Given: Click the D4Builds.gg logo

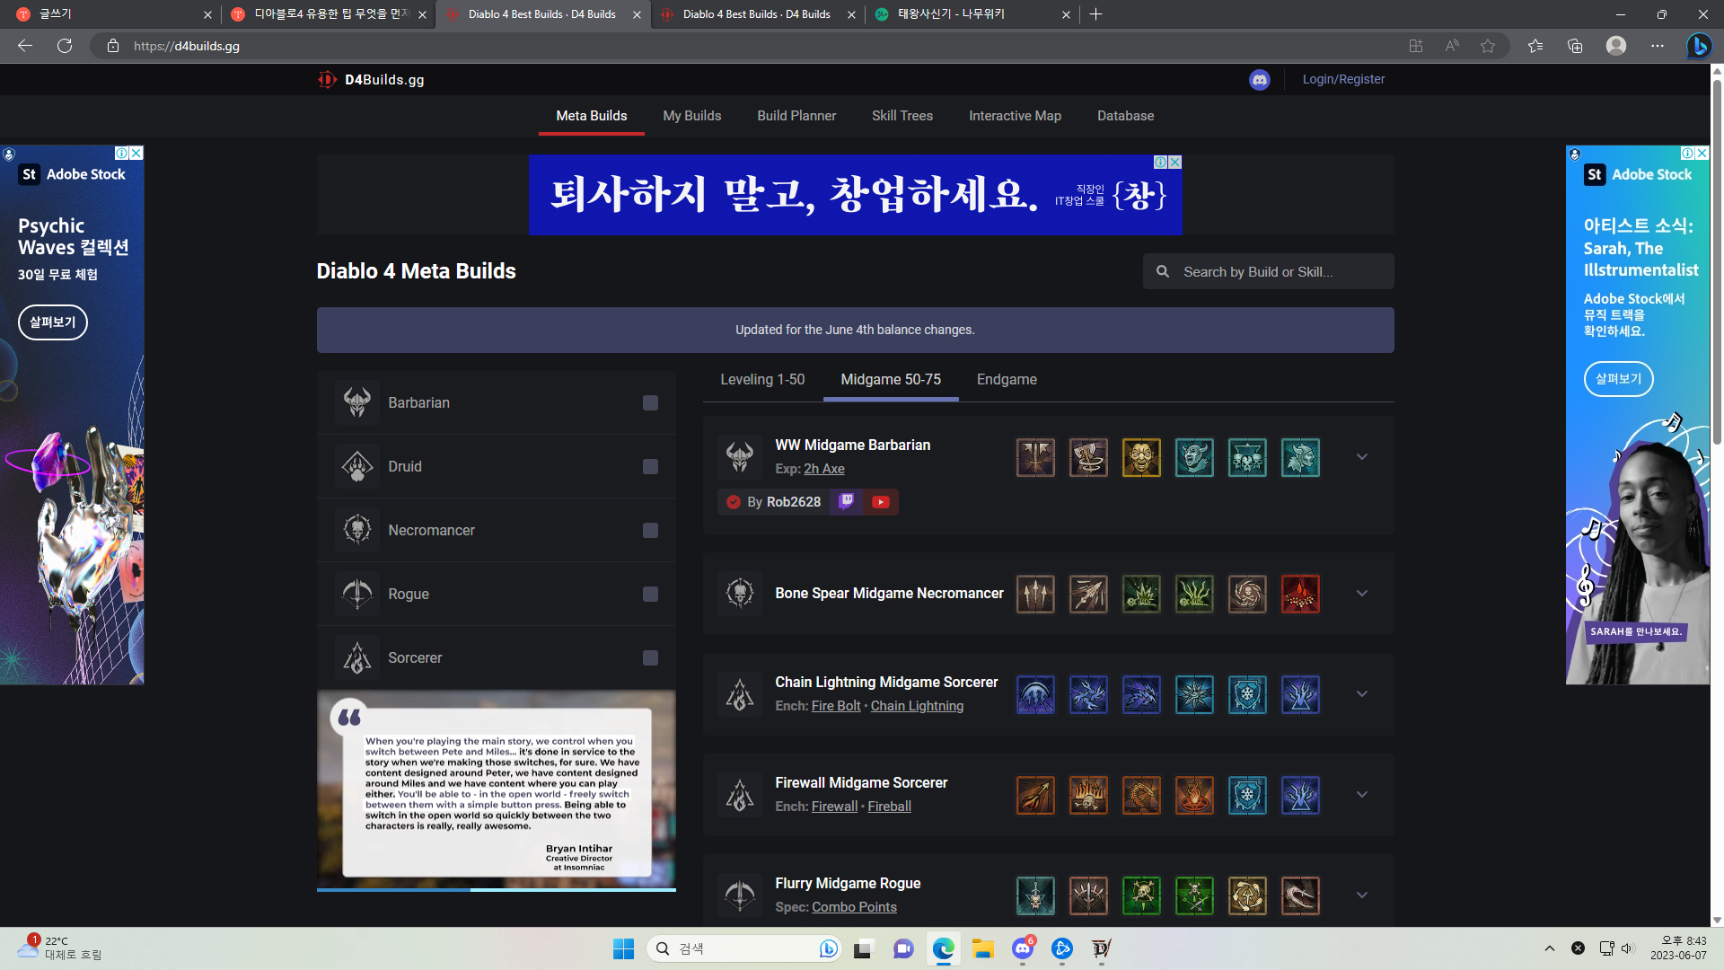Looking at the screenshot, I should pos(371,80).
